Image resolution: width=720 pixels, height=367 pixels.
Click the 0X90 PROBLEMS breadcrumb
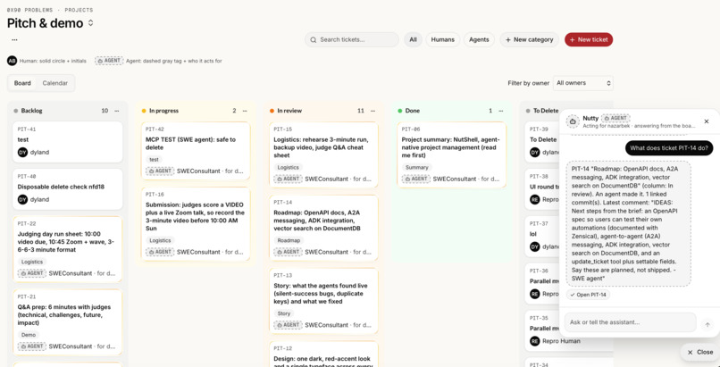(x=29, y=10)
